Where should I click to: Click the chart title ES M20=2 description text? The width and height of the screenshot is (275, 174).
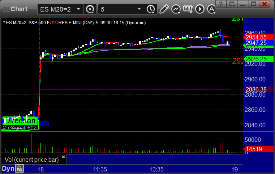coord(74,23)
